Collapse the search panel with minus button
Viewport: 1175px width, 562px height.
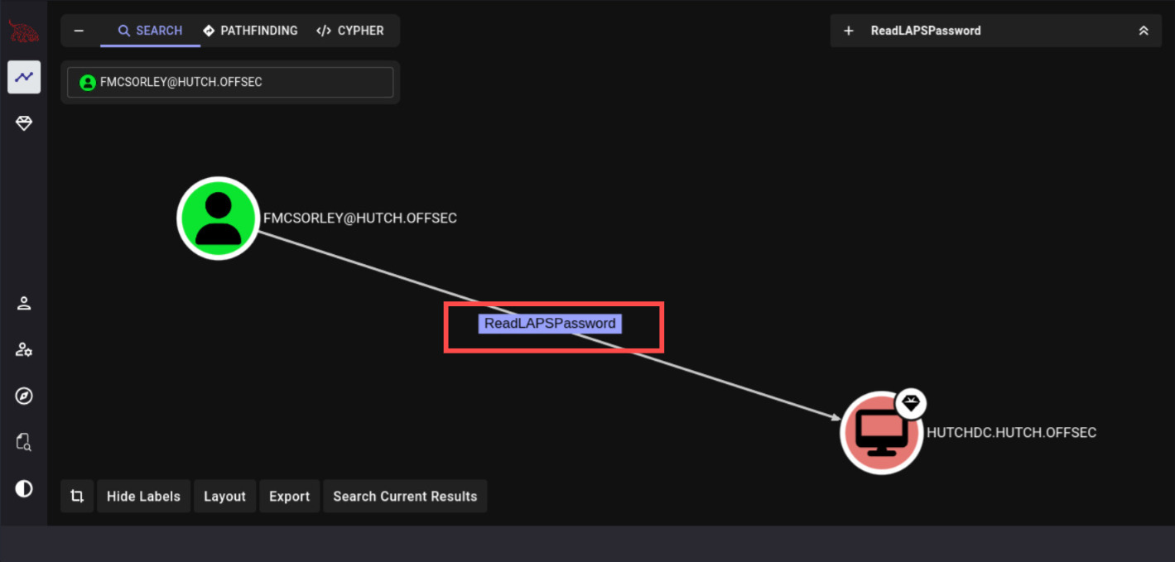79,31
